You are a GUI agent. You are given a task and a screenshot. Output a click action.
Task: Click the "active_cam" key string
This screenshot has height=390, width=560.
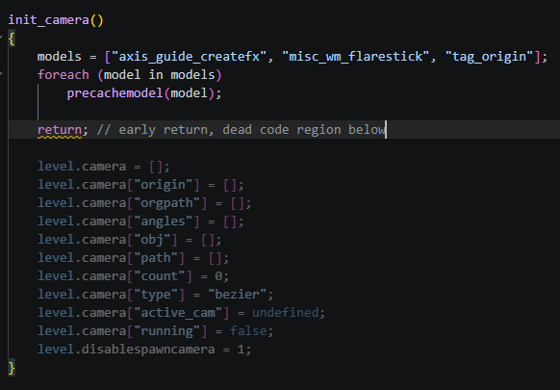(178, 312)
